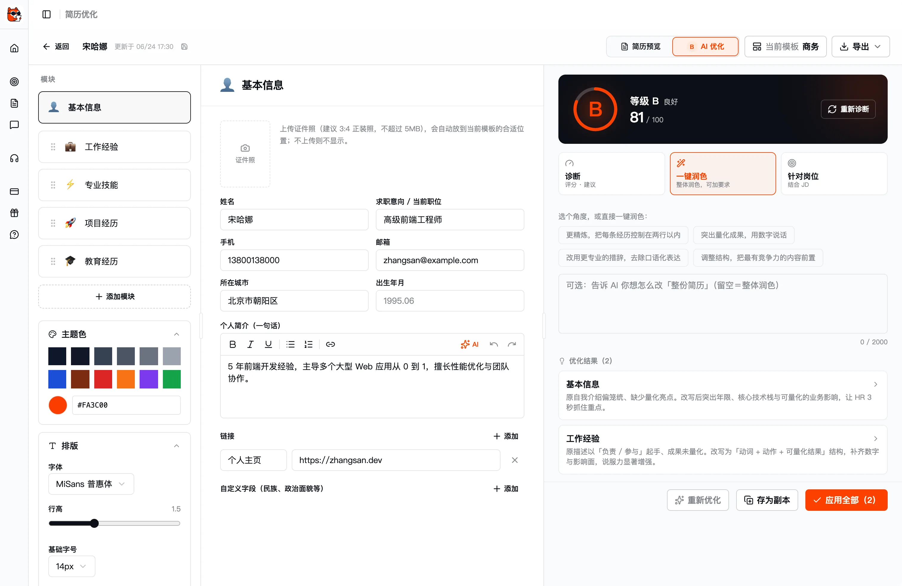Click the AI instruction text area

pyautogui.click(x=723, y=304)
